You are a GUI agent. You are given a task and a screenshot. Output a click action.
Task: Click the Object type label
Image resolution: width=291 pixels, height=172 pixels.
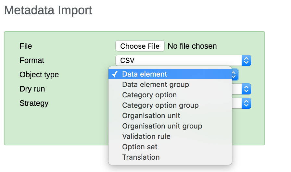(x=39, y=75)
